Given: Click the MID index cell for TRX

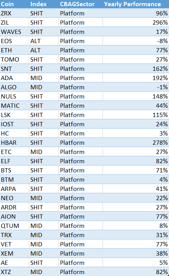Looking at the screenshot, I should [44, 235].
